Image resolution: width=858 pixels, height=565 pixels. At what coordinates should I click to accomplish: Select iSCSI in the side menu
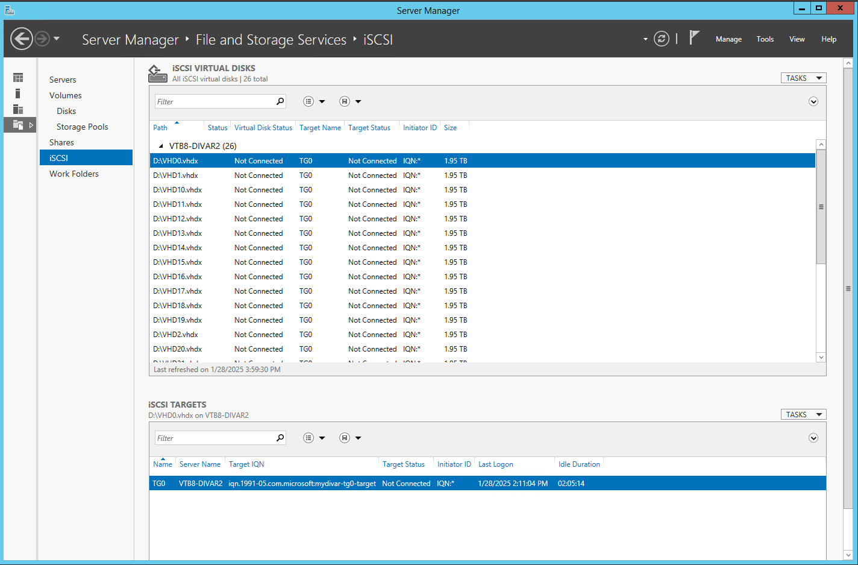click(x=86, y=157)
